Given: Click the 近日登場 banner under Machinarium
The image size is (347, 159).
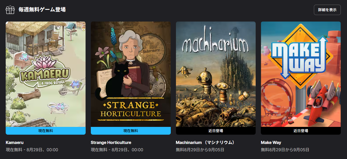Looking at the screenshot, I should coord(216,131).
